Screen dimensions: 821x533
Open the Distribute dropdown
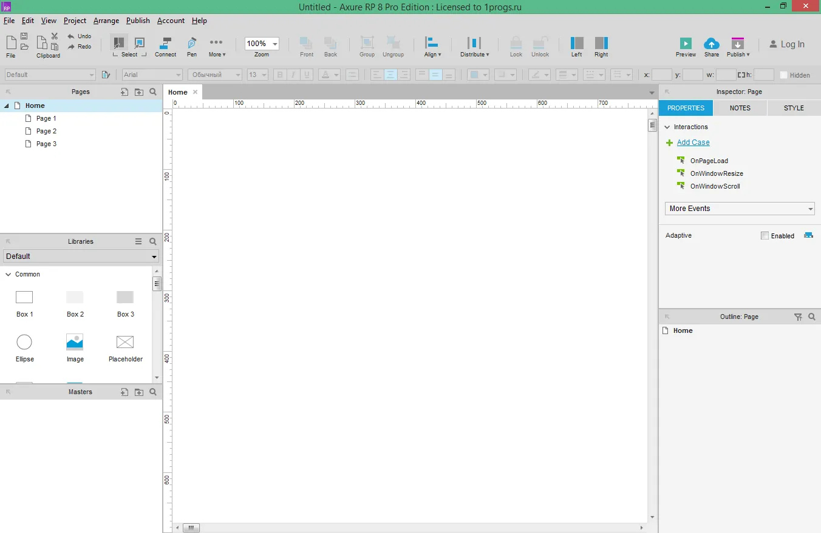tap(474, 47)
